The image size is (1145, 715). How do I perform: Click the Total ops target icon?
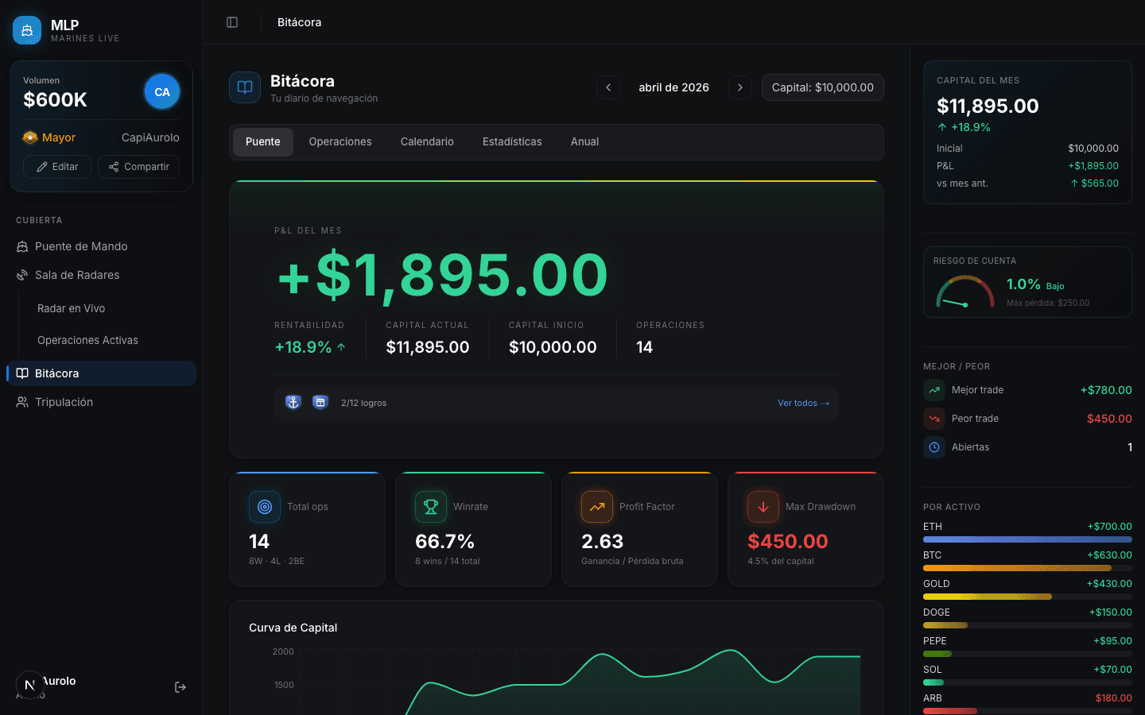click(x=265, y=507)
